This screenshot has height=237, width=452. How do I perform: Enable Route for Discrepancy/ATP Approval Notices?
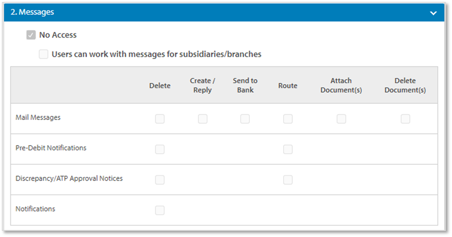288,180
